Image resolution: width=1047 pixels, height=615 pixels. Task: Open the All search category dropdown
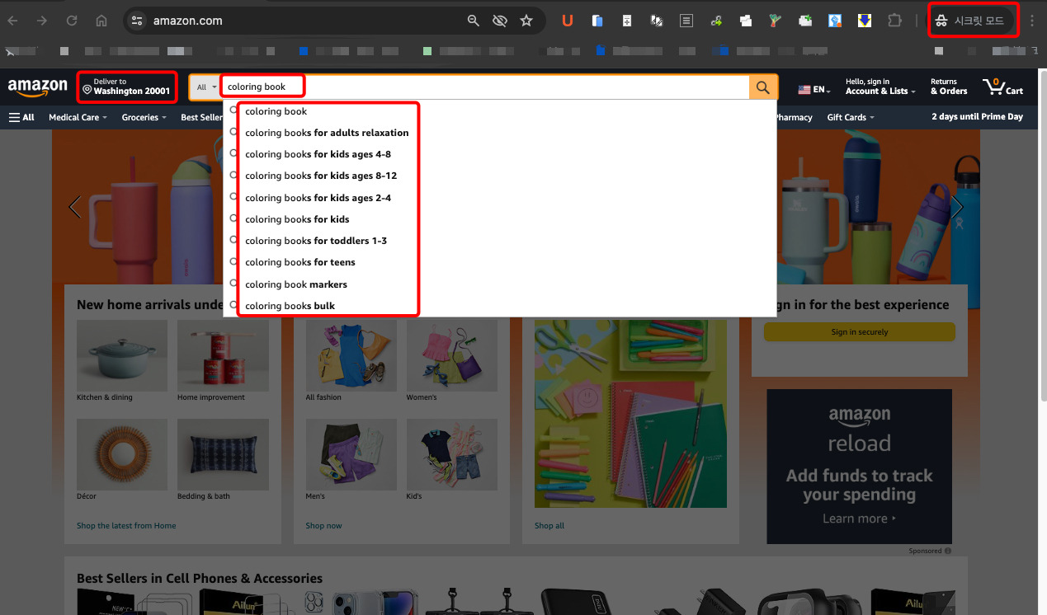pyautogui.click(x=206, y=87)
